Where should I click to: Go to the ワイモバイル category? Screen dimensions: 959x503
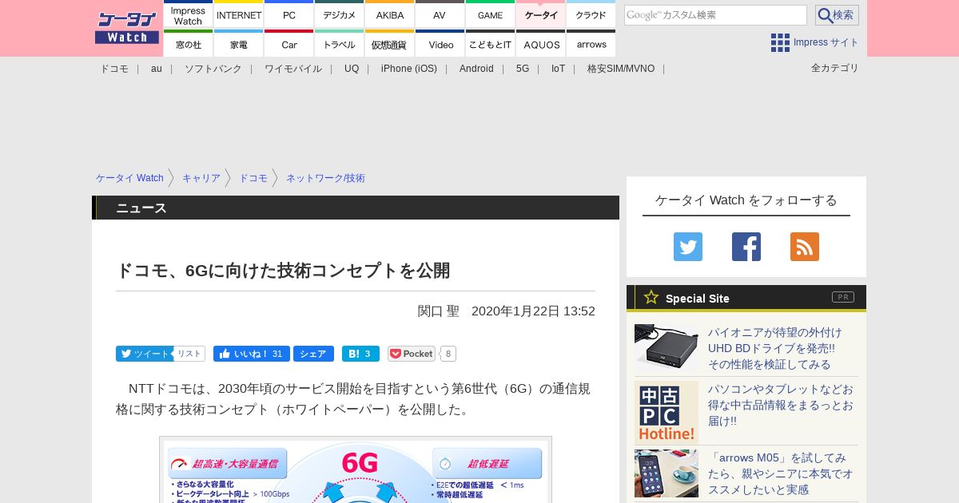pyautogui.click(x=293, y=69)
